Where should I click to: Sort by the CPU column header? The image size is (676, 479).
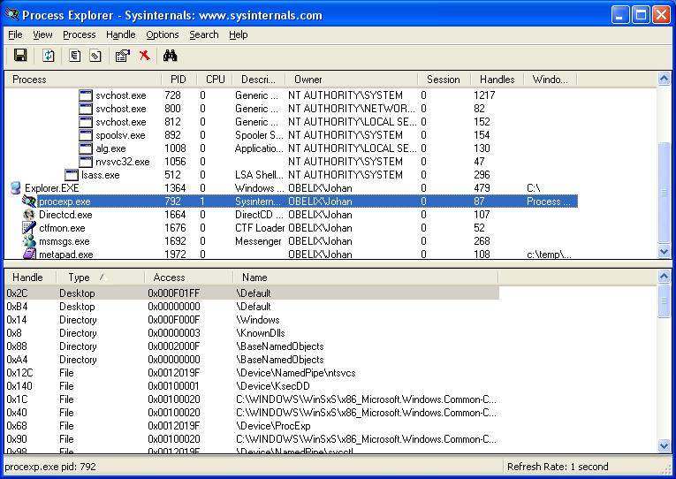click(215, 80)
